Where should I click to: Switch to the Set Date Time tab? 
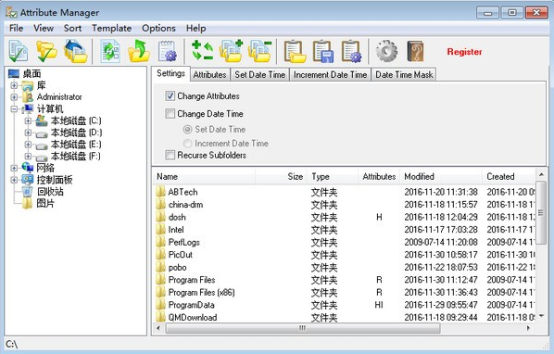(259, 75)
